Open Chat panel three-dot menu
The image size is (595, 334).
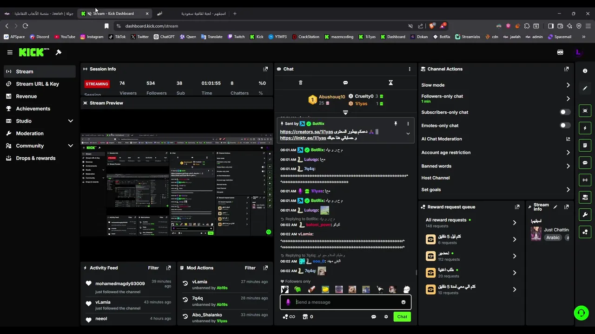pos(410,69)
